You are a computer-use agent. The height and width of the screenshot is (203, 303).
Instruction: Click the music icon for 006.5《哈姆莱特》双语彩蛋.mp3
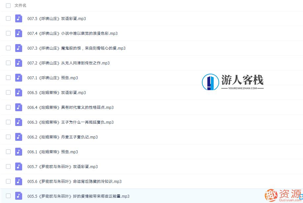coord(19,92)
